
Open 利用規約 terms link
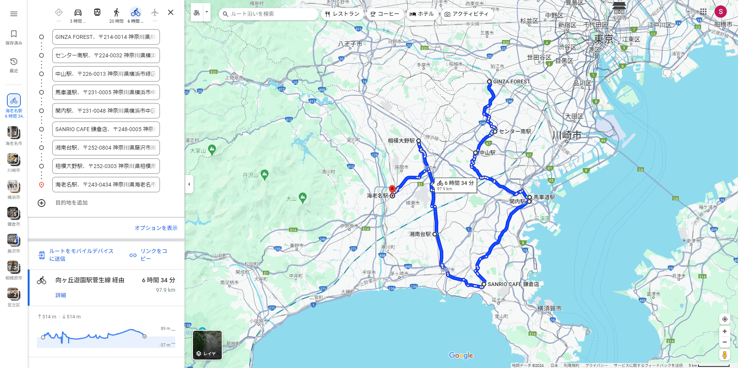click(572, 365)
